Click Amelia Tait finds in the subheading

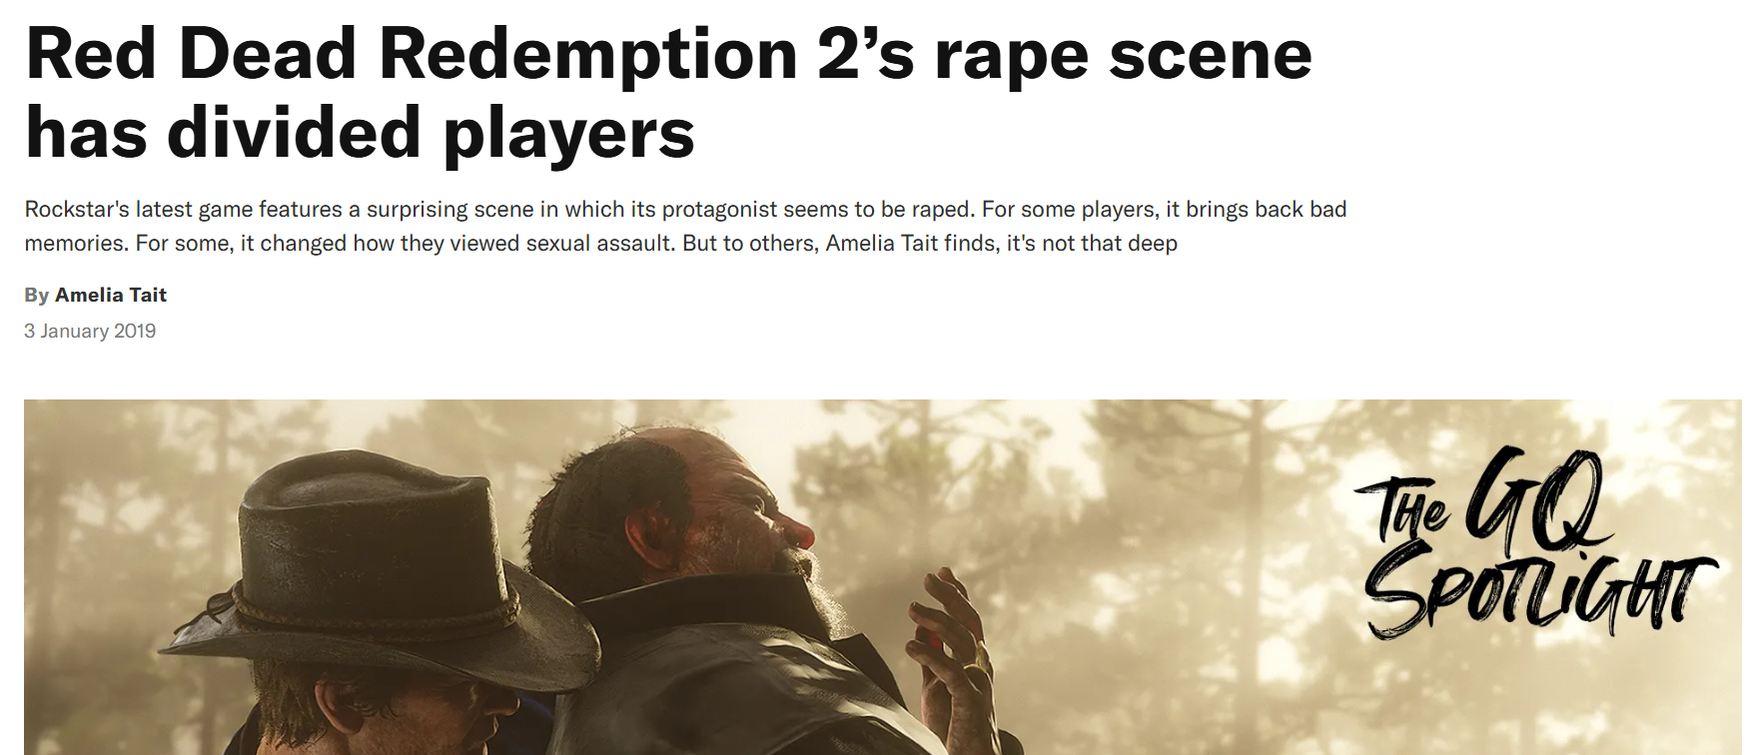pos(911,243)
